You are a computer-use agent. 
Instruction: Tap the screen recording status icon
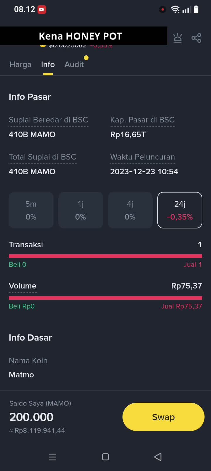[x=42, y=9]
